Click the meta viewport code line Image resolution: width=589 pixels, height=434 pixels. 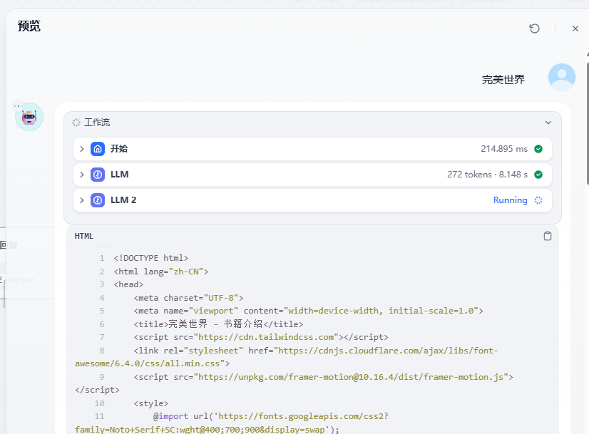[x=308, y=311]
